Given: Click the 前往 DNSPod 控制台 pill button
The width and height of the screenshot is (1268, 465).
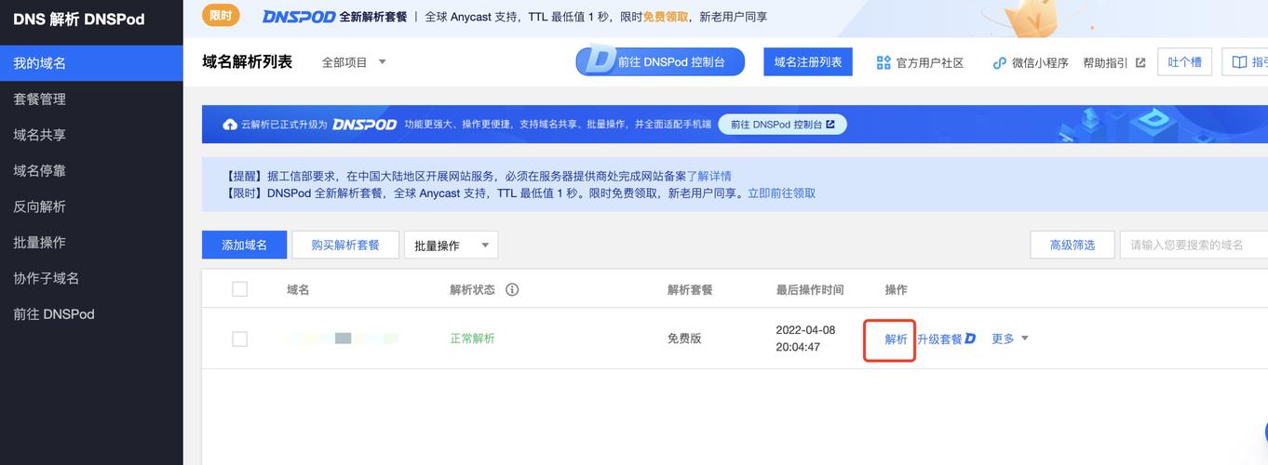Looking at the screenshot, I should (660, 61).
